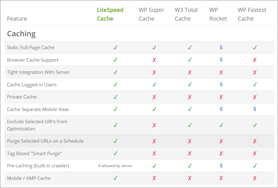Click the Purge Selected URLs on a Schedule label
The width and height of the screenshot is (278, 188).
click(45, 141)
